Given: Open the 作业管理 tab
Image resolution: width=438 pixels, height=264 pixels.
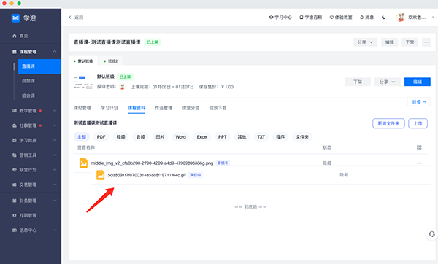Looking at the screenshot, I should tap(164, 108).
